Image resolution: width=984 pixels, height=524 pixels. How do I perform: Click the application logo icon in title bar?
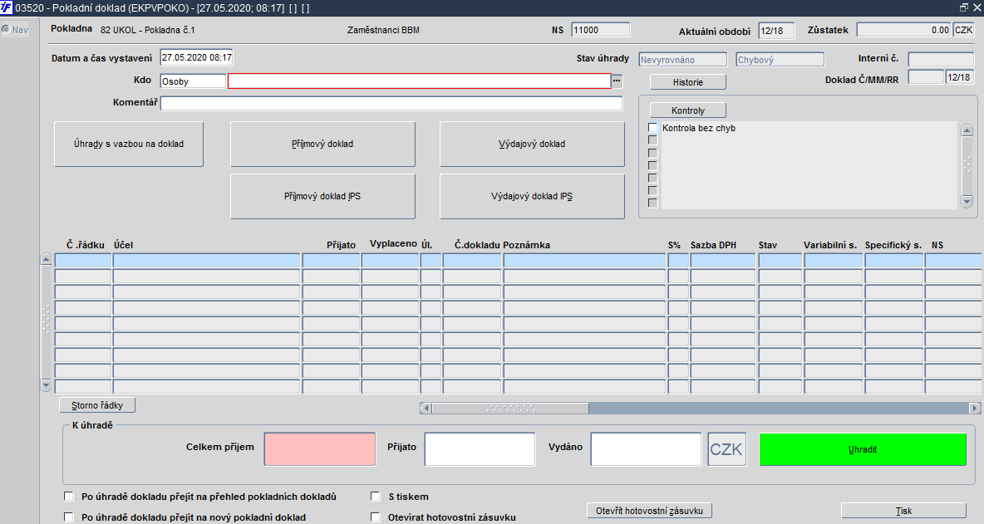(x=7, y=7)
